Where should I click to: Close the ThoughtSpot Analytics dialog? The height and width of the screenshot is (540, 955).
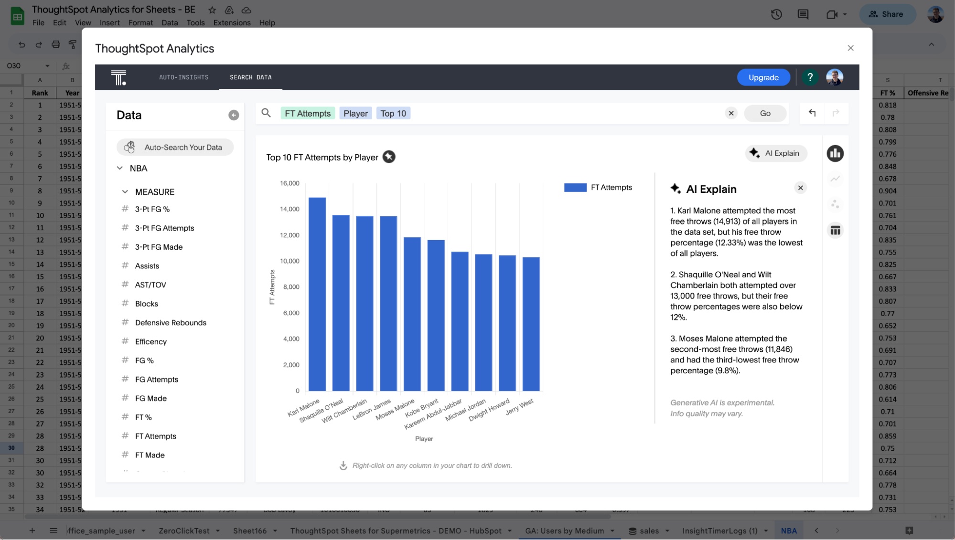coord(850,48)
